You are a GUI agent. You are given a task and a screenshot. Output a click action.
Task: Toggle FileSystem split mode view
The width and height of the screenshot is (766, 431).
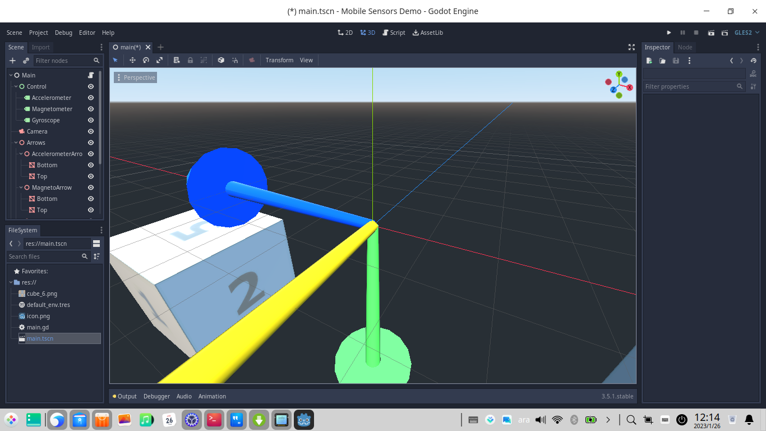coord(96,244)
